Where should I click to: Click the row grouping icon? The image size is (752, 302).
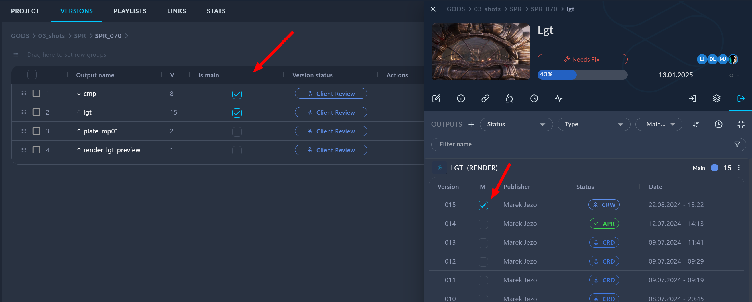tap(15, 54)
